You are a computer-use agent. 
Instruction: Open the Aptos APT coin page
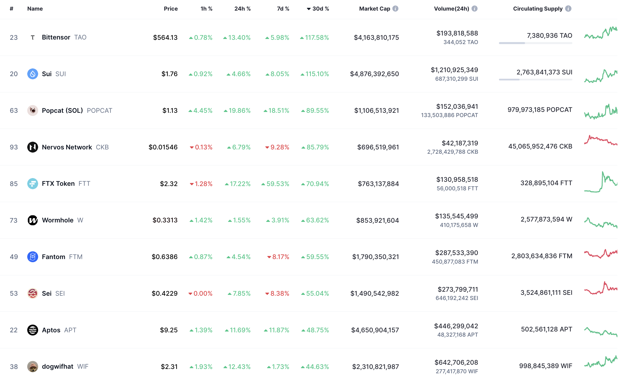[51, 330]
